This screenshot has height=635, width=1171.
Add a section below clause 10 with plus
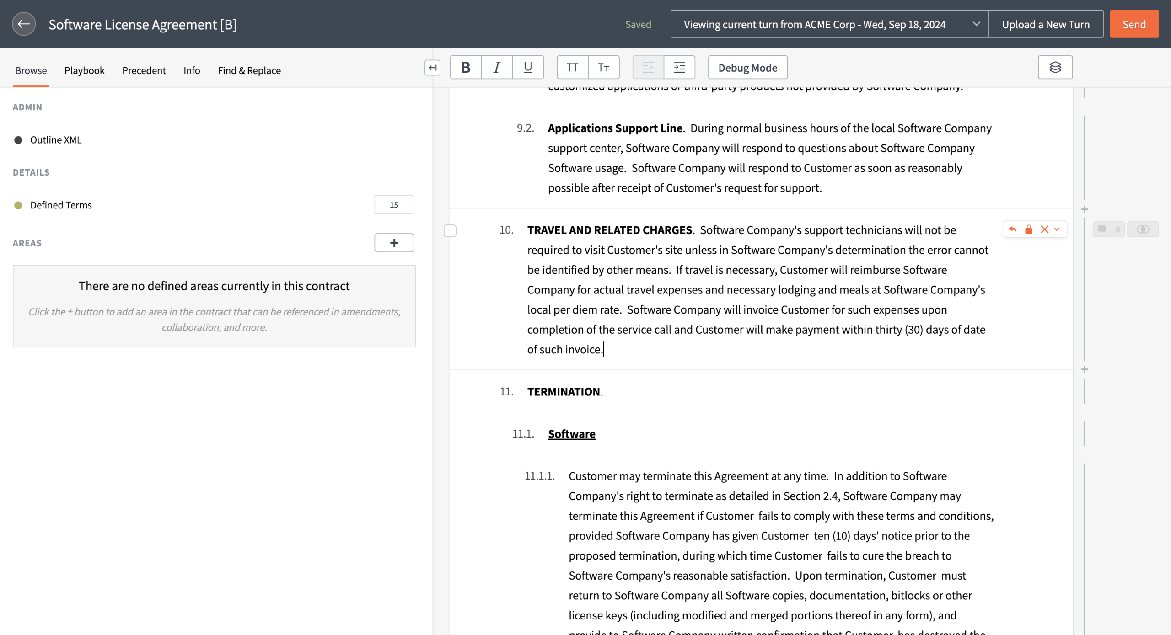point(1085,369)
